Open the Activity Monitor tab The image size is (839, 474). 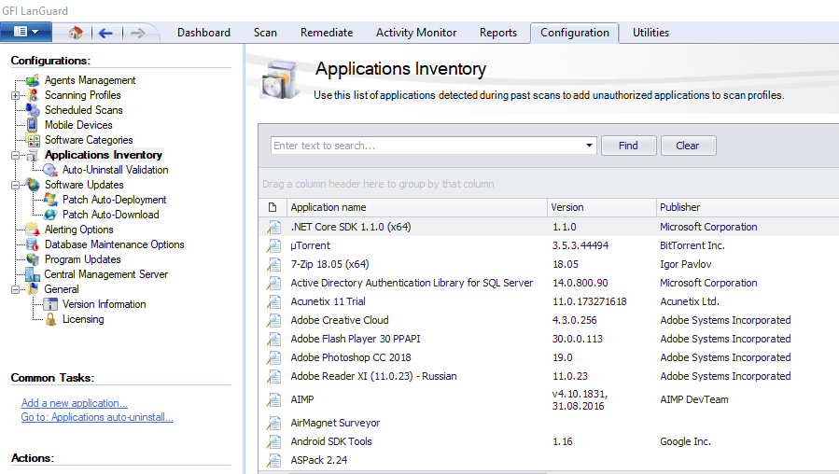pyautogui.click(x=416, y=33)
